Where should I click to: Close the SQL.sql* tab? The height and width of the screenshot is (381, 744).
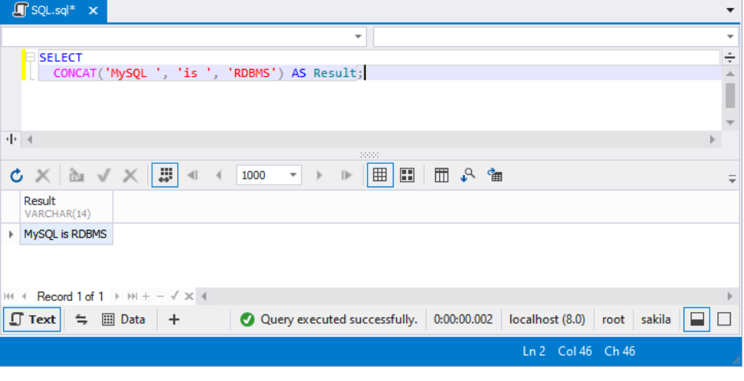click(x=93, y=10)
